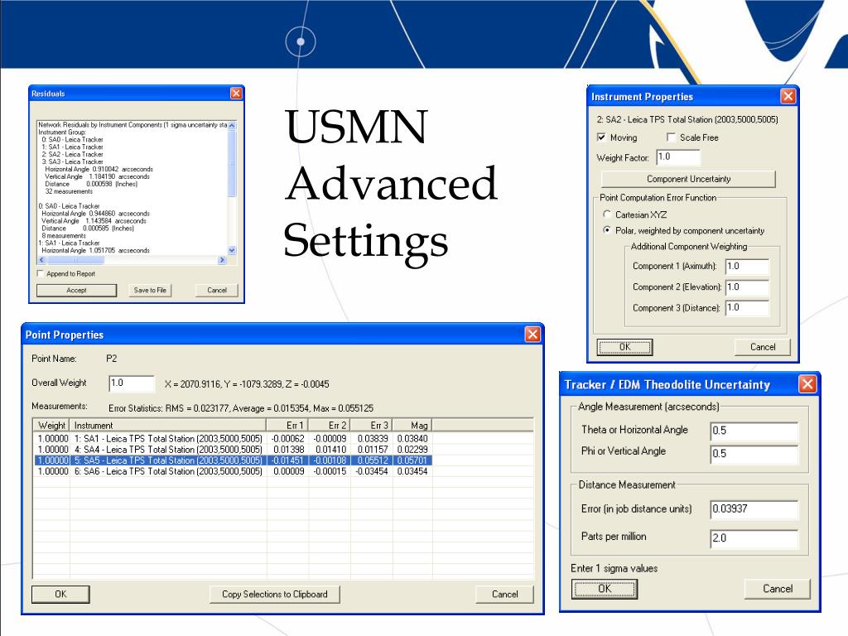Toggle the Append to Report checkbox
This screenshot has width=848, height=636.
40,273
